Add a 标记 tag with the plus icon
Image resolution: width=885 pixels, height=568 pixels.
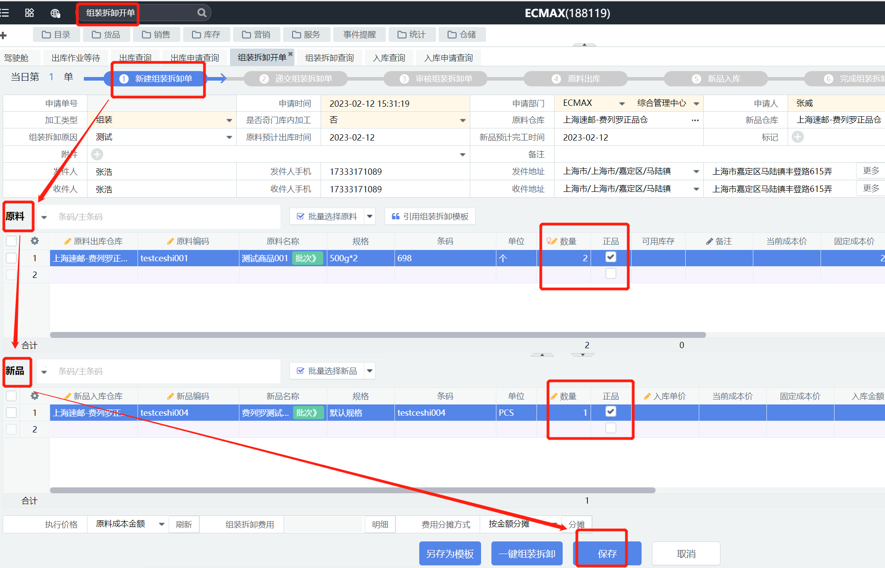[798, 137]
